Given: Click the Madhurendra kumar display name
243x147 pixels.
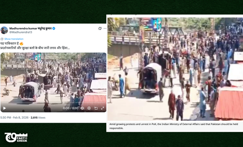Looking at the screenshot, I should [x=30, y=29].
